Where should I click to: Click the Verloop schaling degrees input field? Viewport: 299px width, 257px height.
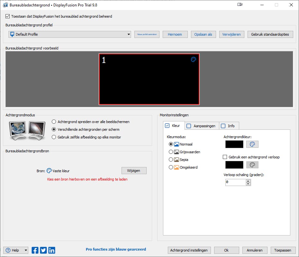pyautogui.click(x=236, y=182)
